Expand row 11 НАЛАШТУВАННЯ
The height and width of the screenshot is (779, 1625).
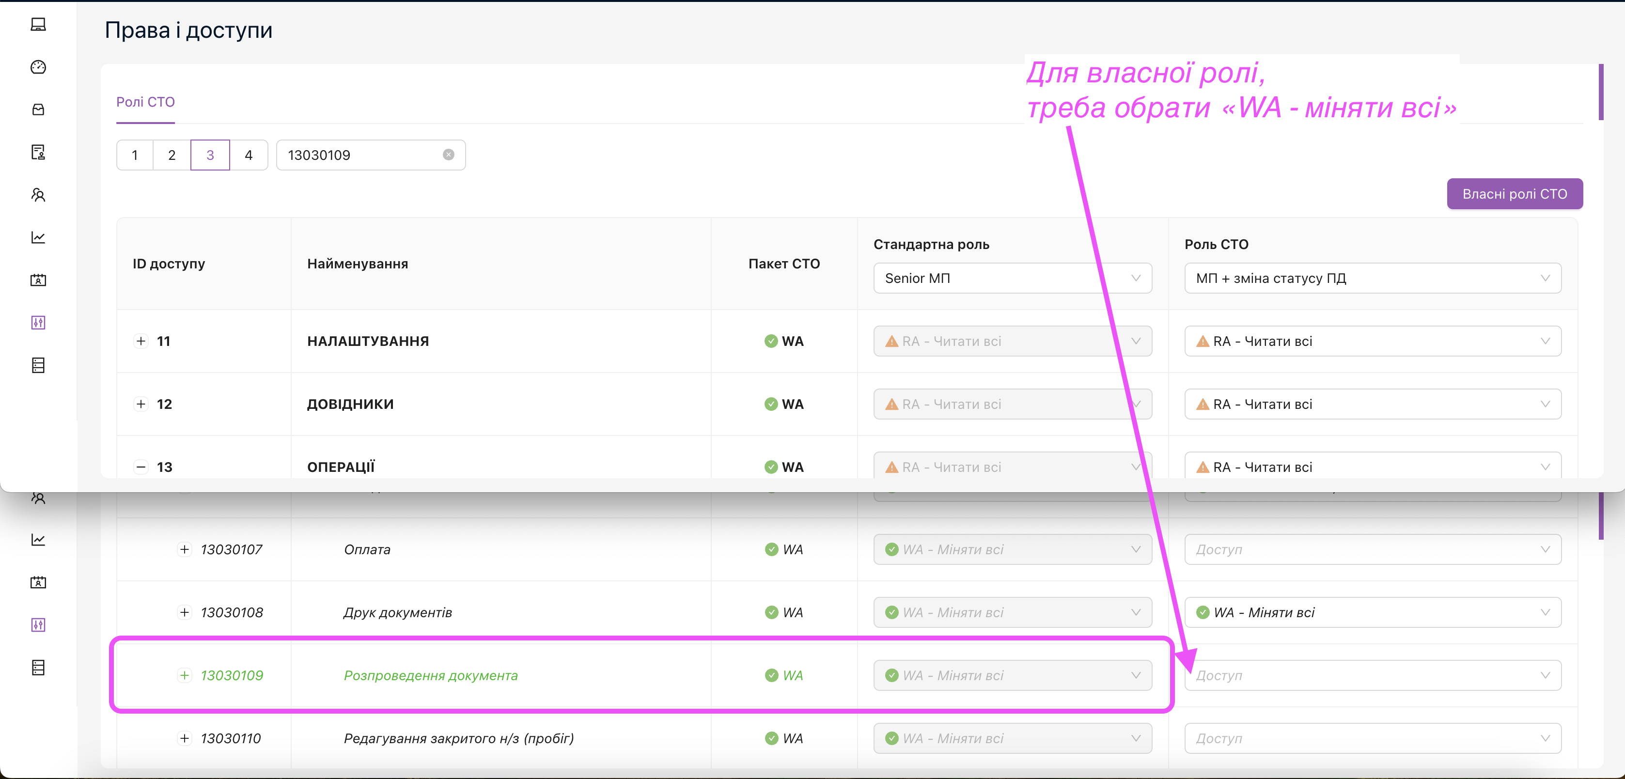[141, 341]
